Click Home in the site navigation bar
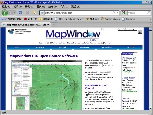 17,47
